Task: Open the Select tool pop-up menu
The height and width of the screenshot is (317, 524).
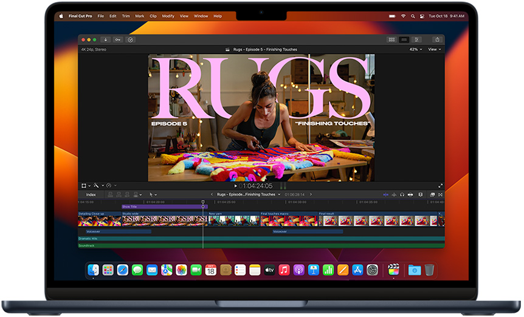Action: coord(153,194)
